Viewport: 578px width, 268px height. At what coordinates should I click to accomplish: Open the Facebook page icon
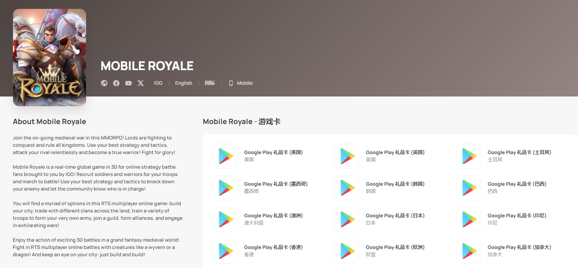pos(116,83)
